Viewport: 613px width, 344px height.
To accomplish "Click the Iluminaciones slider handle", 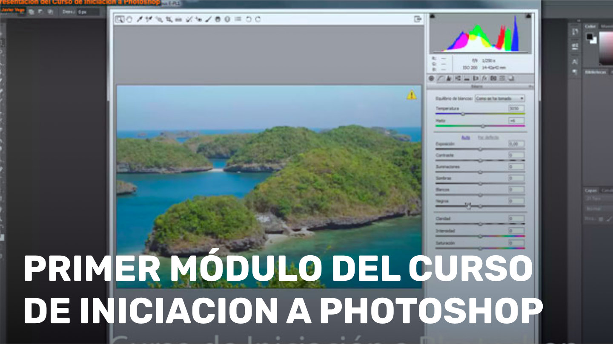I will (x=480, y=172).
